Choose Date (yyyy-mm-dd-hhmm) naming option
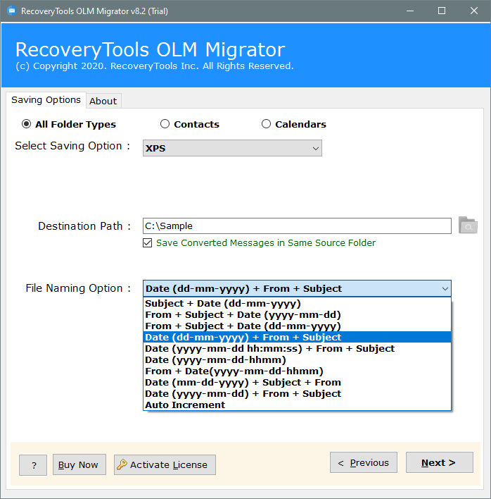The height and width of the screenshot is (499, 491). click(x=297, y=359)
